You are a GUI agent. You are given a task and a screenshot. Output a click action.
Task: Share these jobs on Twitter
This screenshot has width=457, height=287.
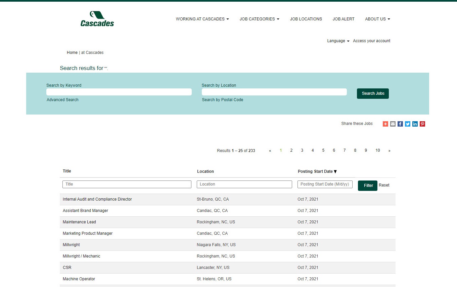(x=408, y=124)
